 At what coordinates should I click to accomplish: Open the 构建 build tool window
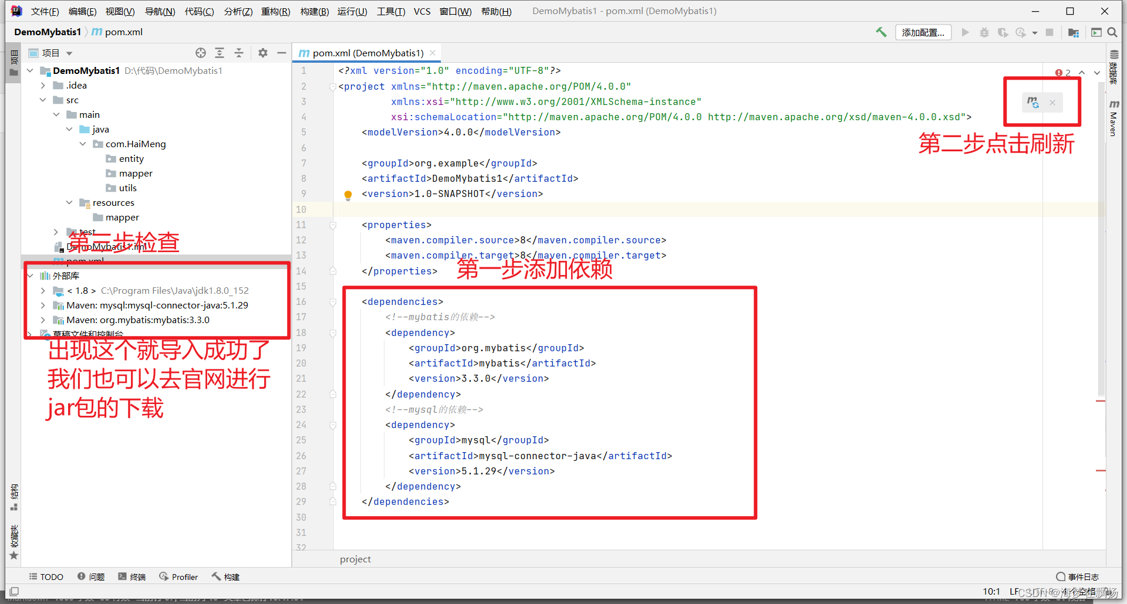point(226,577)
